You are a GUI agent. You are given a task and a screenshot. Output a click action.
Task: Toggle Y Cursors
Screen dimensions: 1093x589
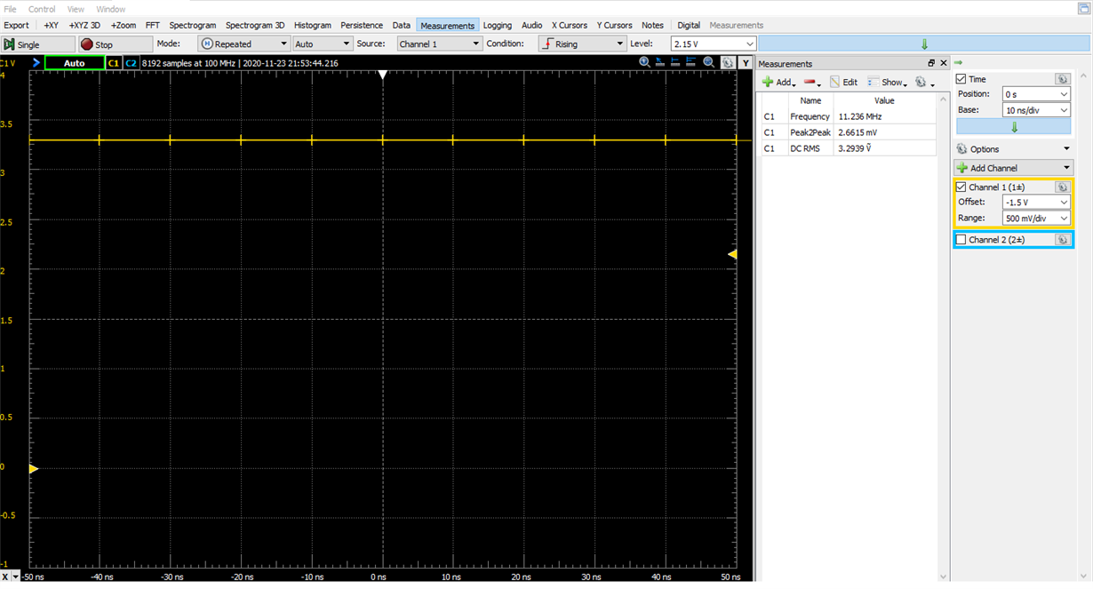click(614, 25)
